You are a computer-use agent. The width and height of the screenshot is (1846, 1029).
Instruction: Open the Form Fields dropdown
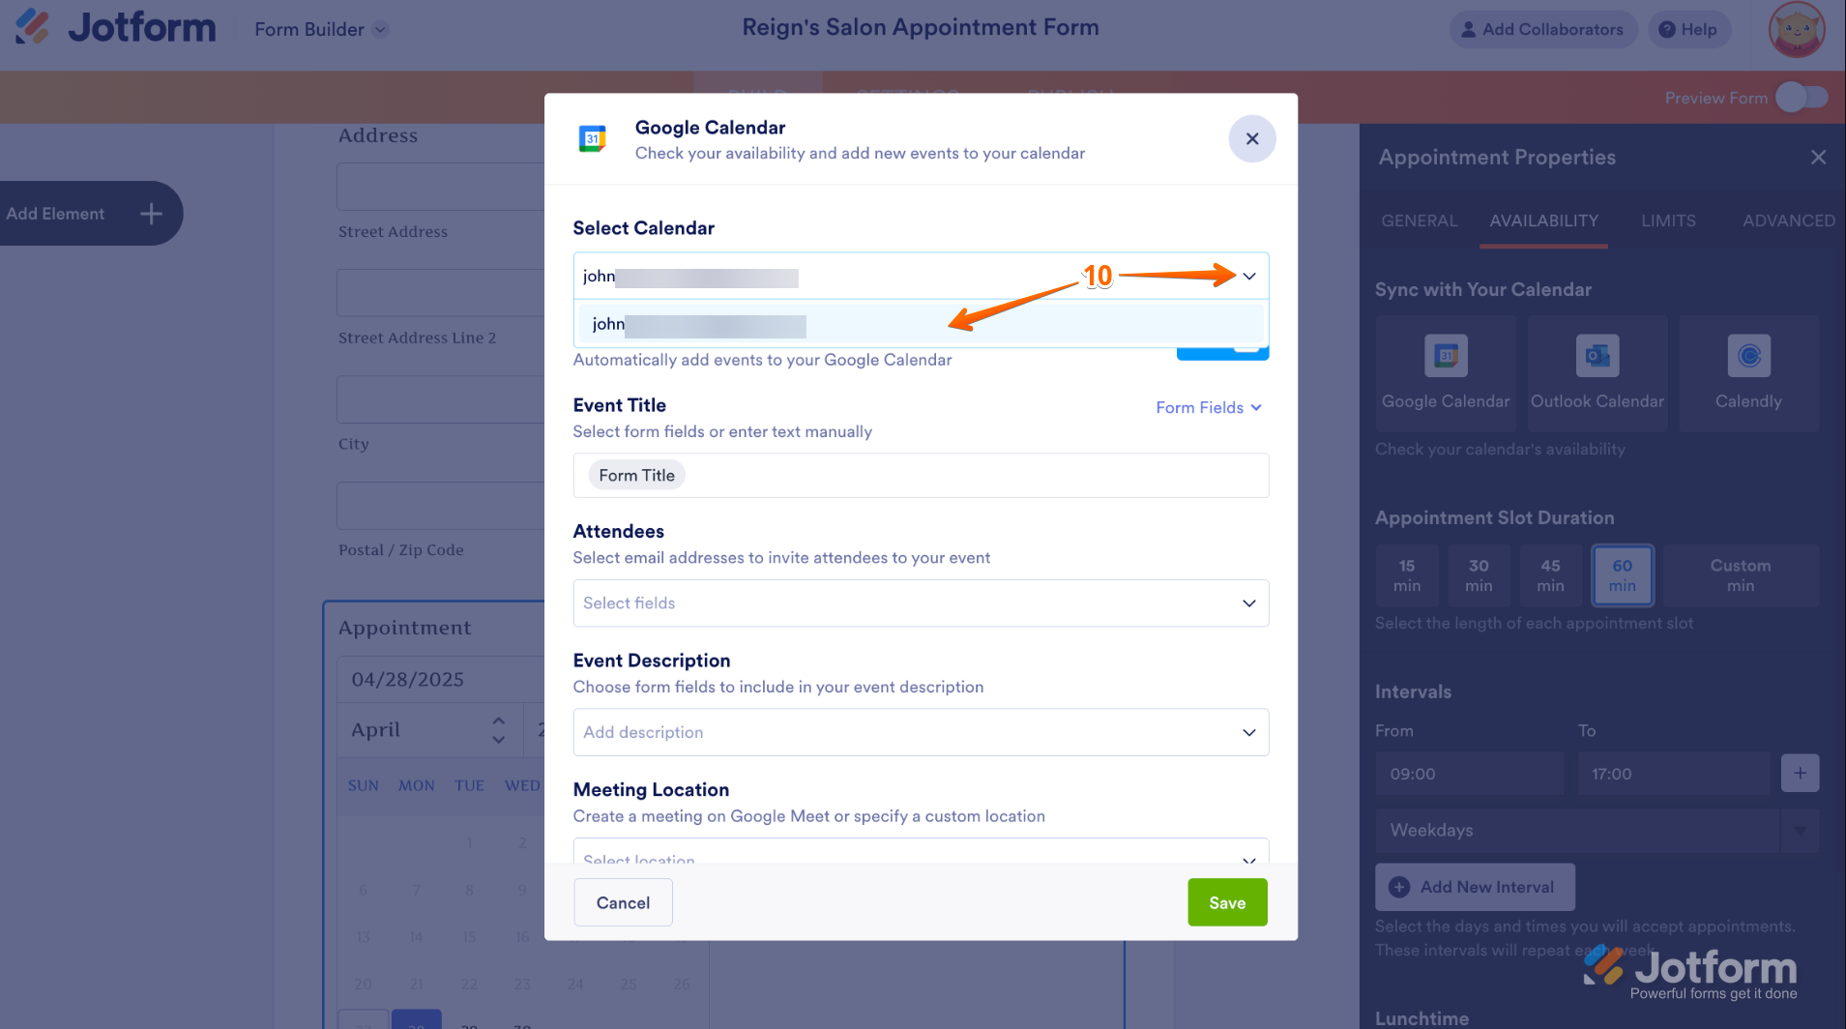1209,408
